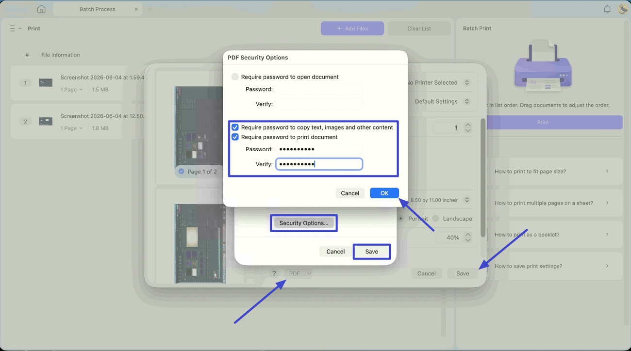Click Save in the save sheet
The width and height of the screenshot is (631, 351).
pos(372,252)
